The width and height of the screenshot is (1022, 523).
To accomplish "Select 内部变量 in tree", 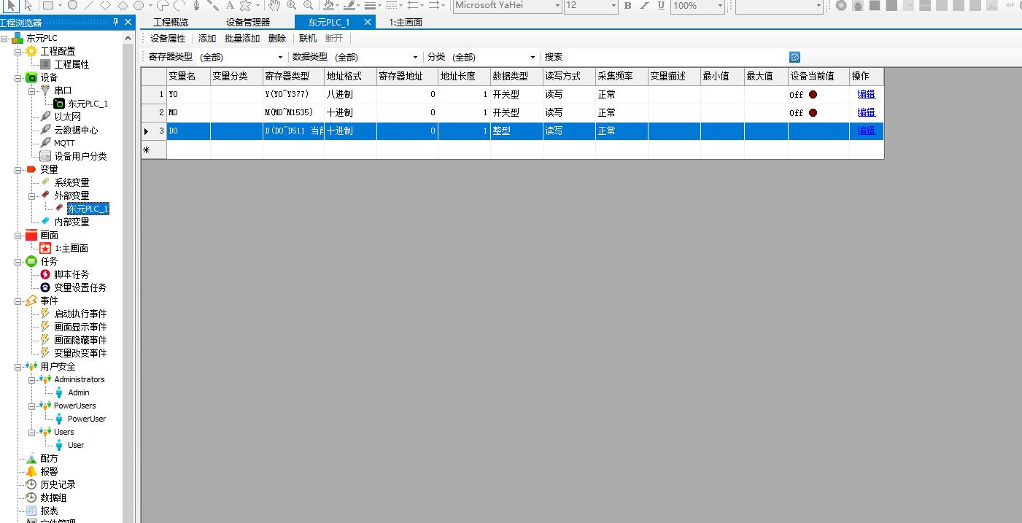I will coord(71,222).
